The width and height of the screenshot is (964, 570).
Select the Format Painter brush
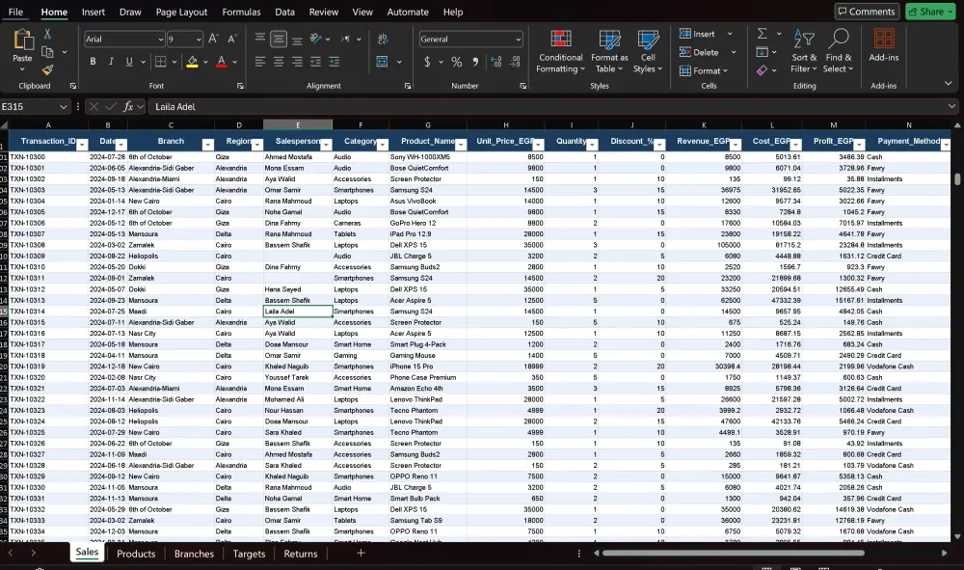pyautogui.click(x=47, y=70)
